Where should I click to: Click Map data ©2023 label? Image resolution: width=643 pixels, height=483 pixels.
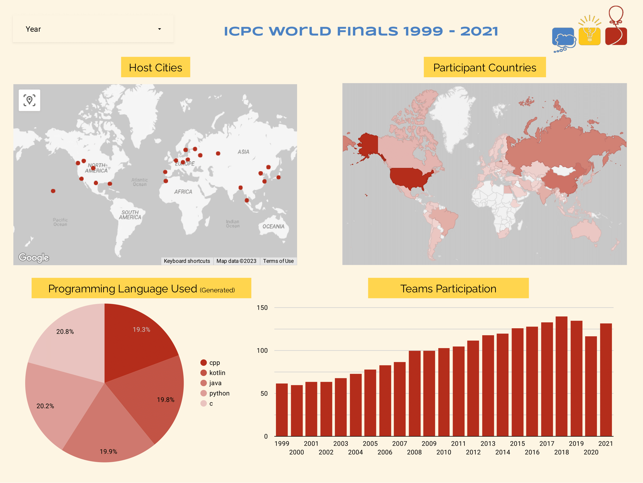pyautogui.click(x=236, y=261)
